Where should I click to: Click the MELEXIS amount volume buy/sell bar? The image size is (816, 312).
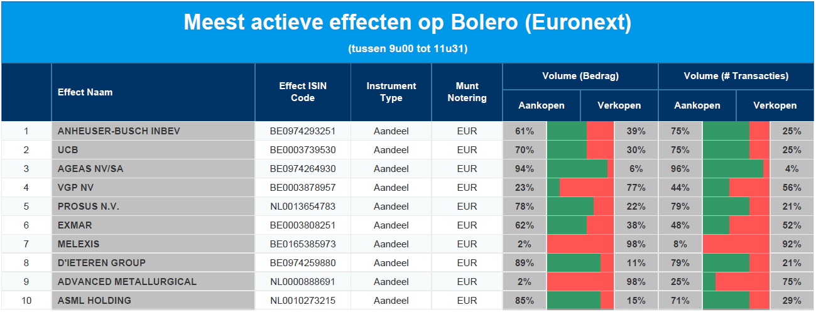pyautogui.click(x=580, y=244)
